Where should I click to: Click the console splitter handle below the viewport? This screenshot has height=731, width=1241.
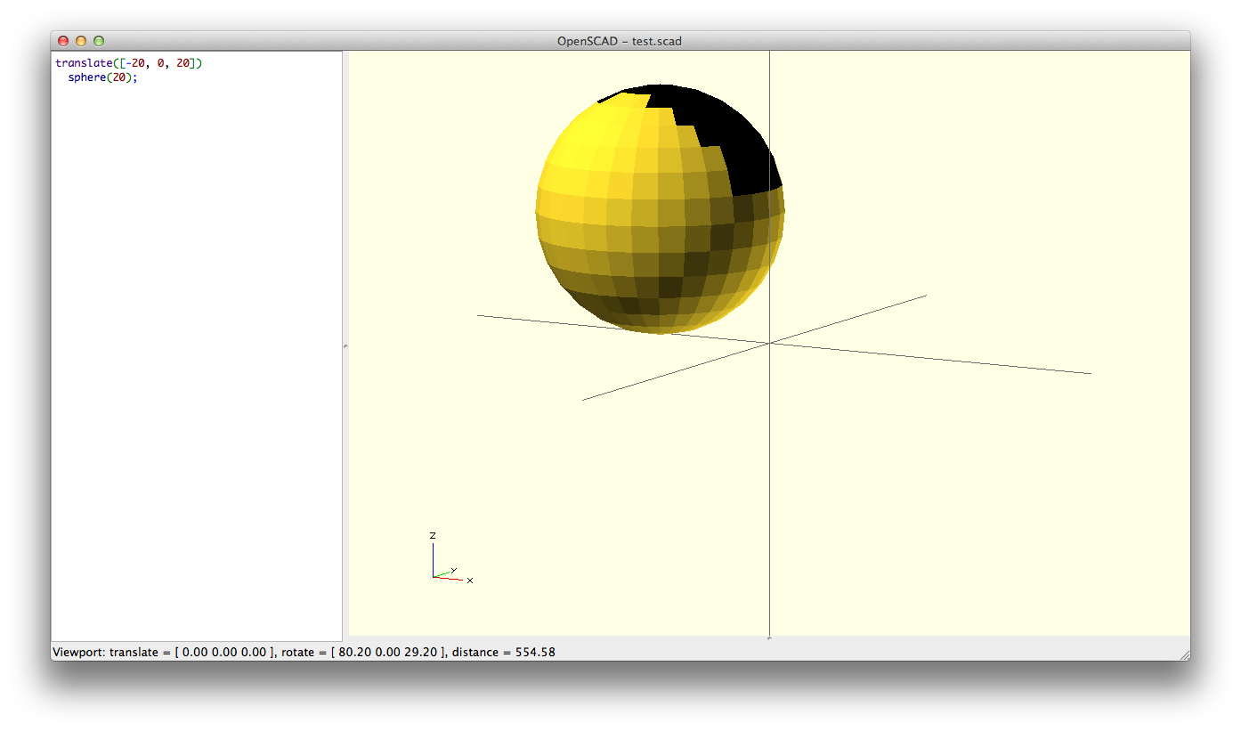click(x=768, y=638)
